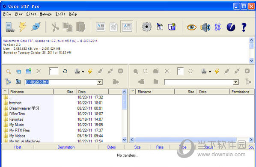This screenshot has height=167, width=256.
Task: Click the remote pane search magnifier icon
Action: click(x=136, y=72)
